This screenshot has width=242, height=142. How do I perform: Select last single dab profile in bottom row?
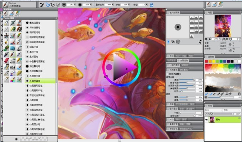pyautogui.click(x=192, y=36)
